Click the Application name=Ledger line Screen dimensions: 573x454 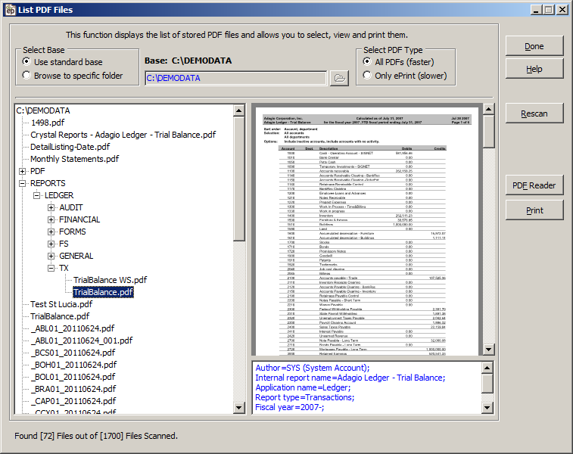click(x=303, y=387)
